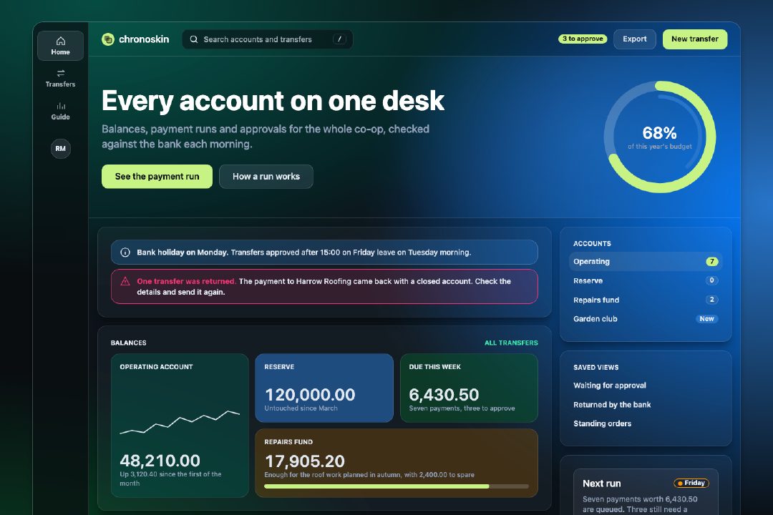
Task: Click the 68% budget progress ring
Action: point(660,137)
